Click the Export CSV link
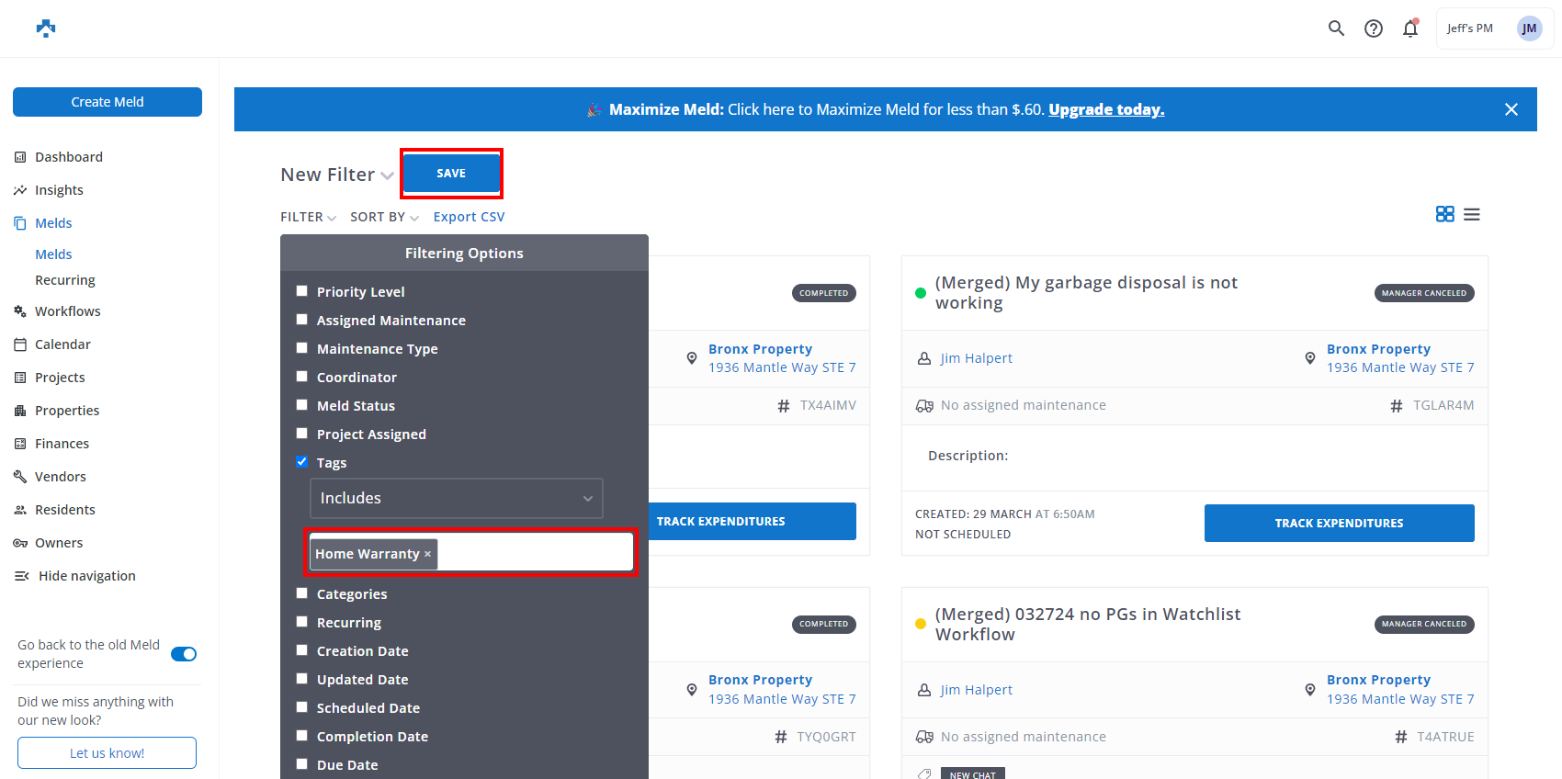The width and height of the screenshot is (1562, 779). click(x=469, y=217)
